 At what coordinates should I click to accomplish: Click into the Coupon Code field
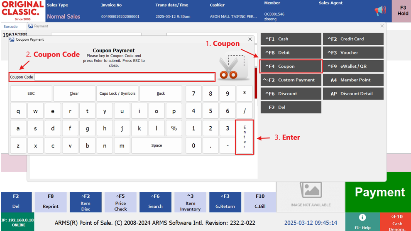125,77
